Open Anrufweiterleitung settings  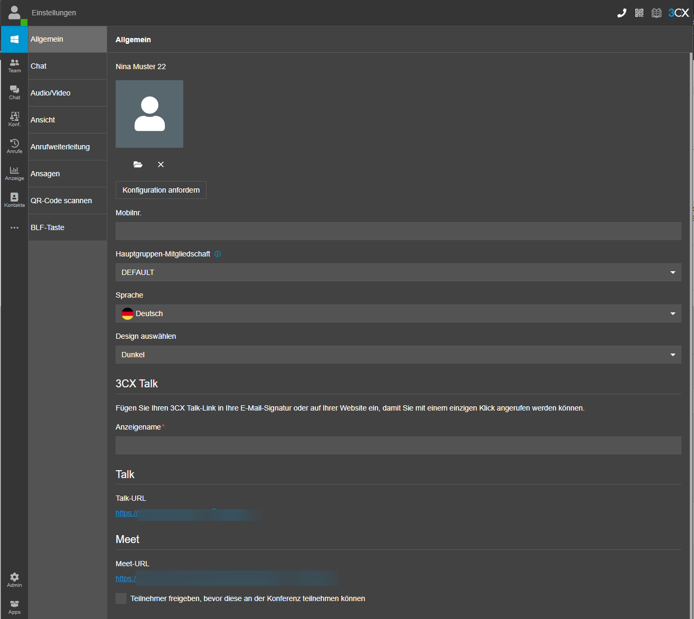coord(68,147)
